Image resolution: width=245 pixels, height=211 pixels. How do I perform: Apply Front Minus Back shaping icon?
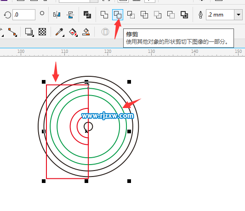(158, 15)
